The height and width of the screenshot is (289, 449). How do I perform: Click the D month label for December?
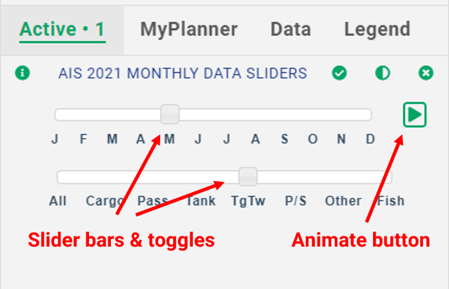point(370,139)
